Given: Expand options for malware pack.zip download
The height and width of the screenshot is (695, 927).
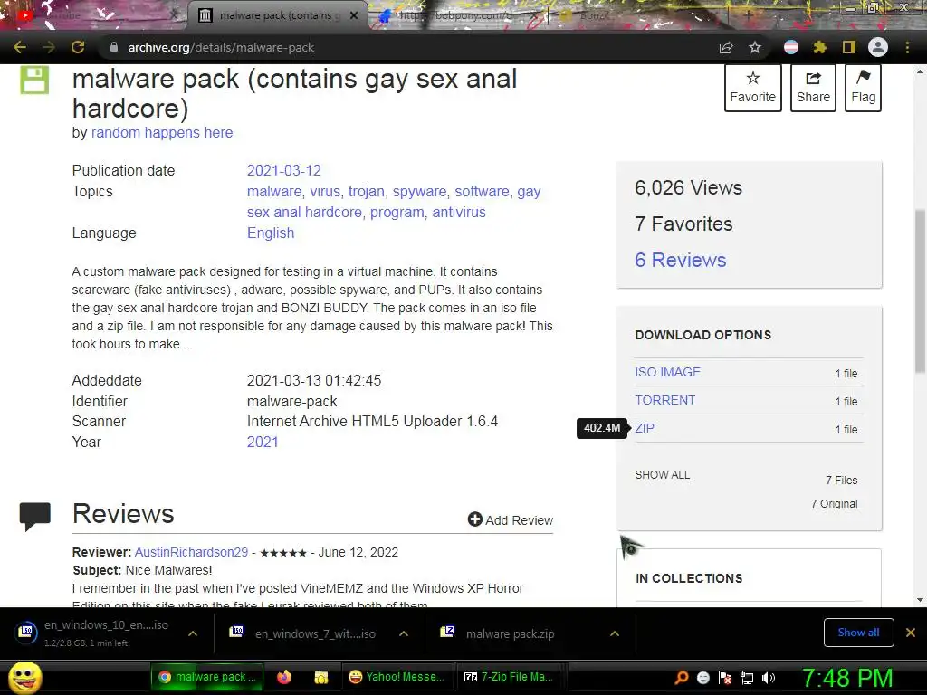Looking at the screenshot, I should tap(615, 633).
